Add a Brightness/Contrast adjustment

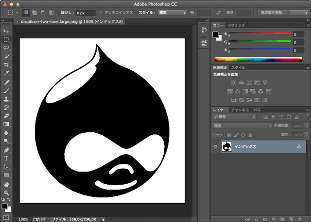click(x=233, y=82)
